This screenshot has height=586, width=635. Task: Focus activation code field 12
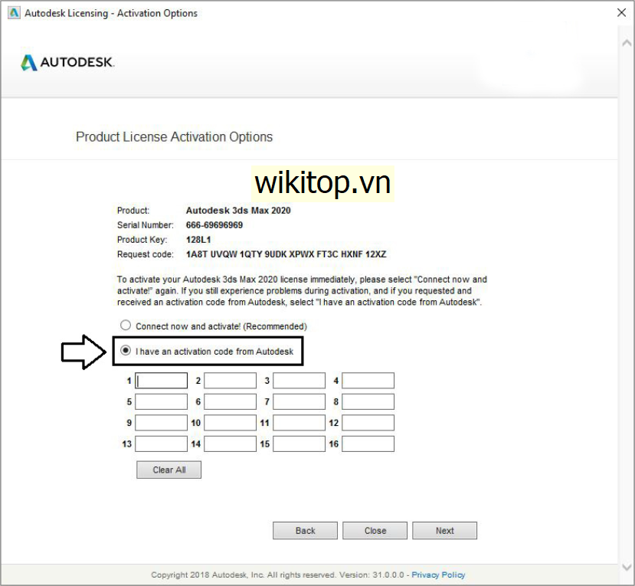(368, 423)
